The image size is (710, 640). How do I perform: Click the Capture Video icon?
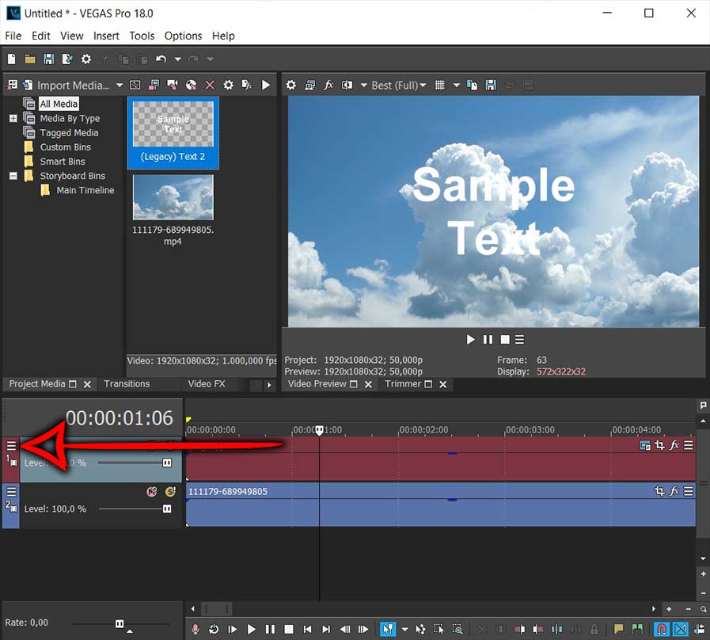tap(173, 86)
